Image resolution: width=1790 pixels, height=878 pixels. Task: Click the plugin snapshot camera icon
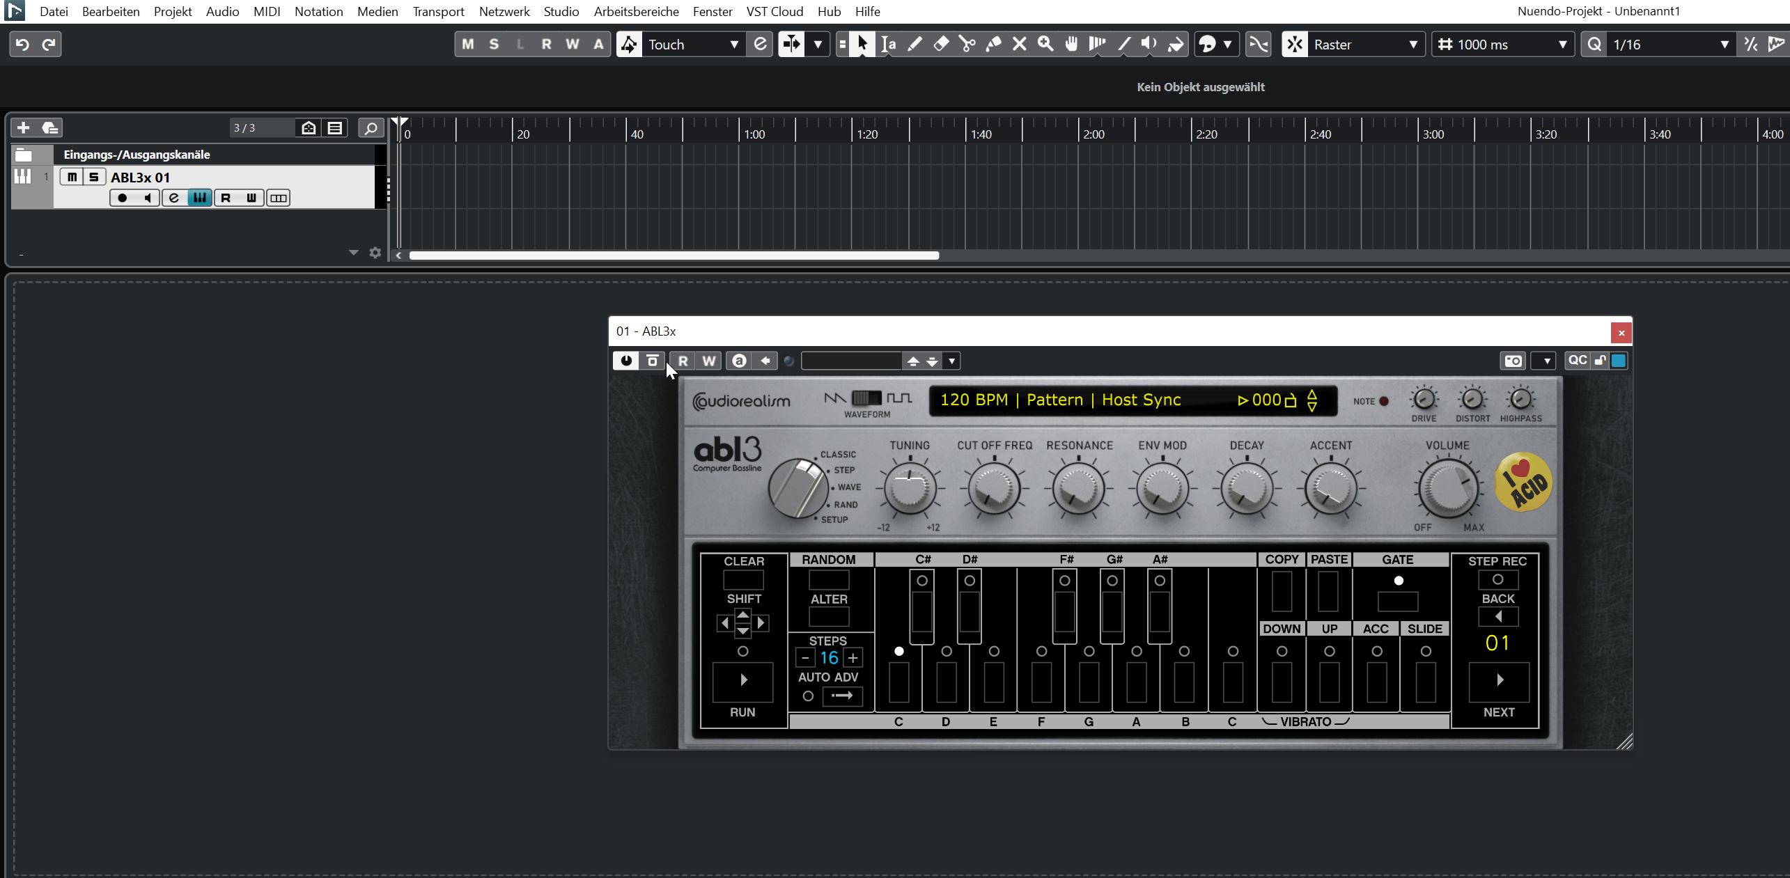(1513, 361)
